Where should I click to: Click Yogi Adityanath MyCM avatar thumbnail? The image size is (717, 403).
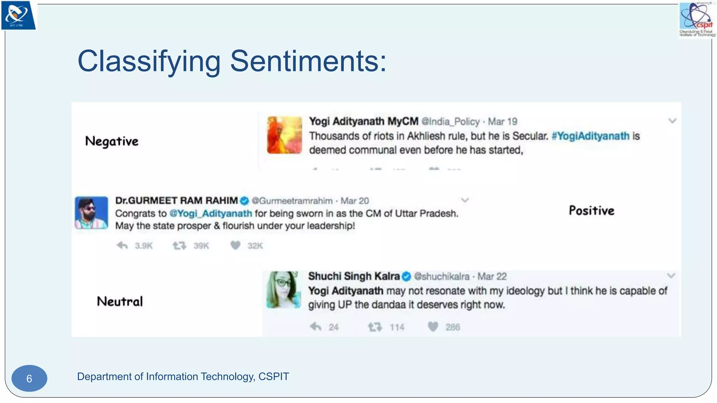284,135
